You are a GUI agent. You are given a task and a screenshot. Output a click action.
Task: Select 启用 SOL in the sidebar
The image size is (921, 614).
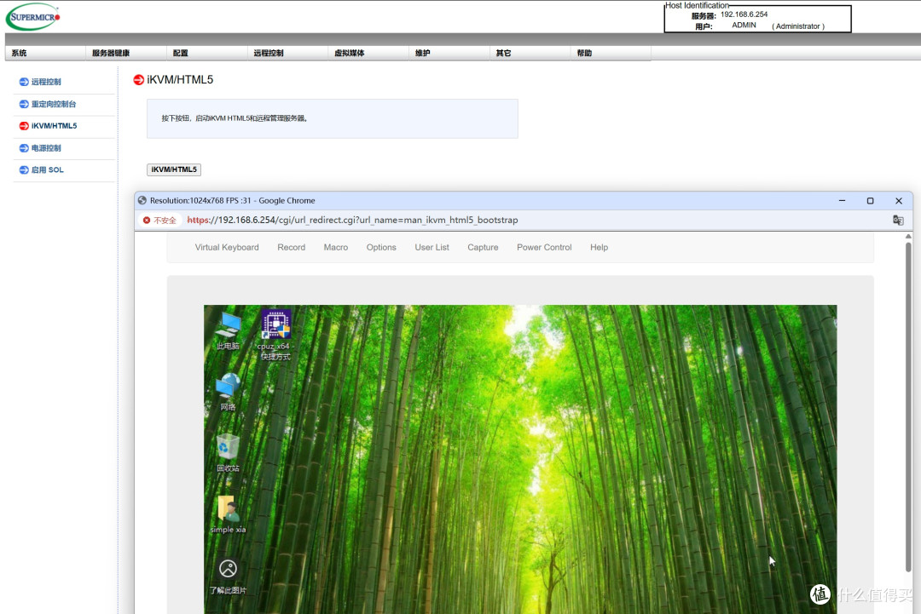[x=47, y=170]
